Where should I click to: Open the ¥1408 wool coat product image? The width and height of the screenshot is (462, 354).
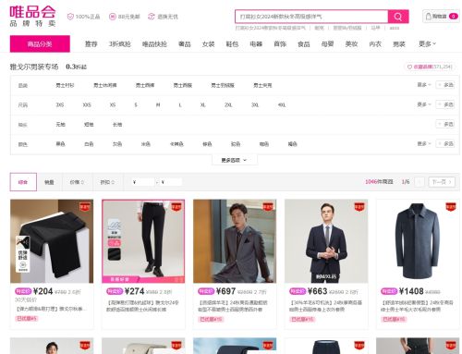418,241
